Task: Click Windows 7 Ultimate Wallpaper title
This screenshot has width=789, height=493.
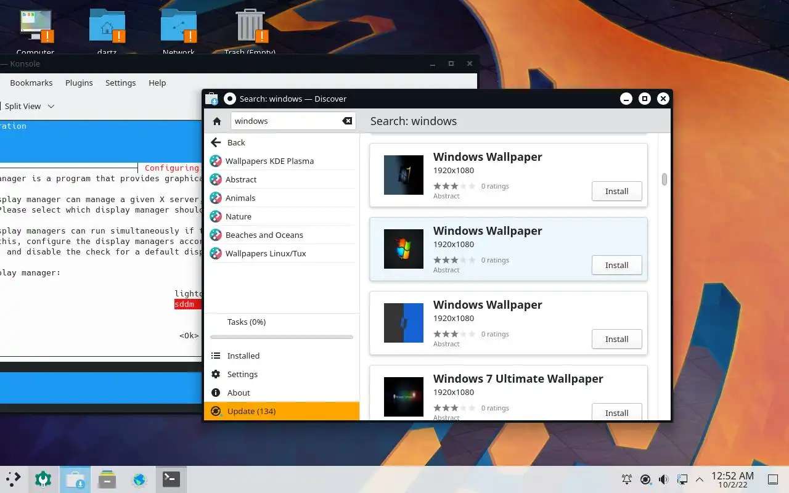Action: [518, 378]
